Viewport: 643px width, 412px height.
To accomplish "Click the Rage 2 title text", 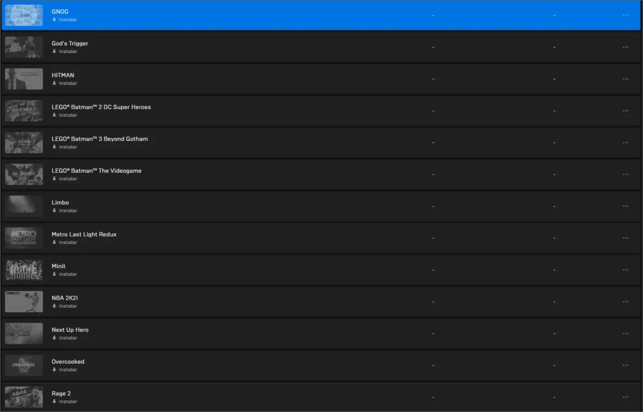I will point(61,393).
